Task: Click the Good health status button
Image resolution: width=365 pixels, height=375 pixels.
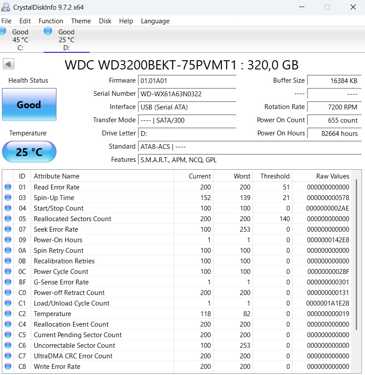Action: coord(29,104)
